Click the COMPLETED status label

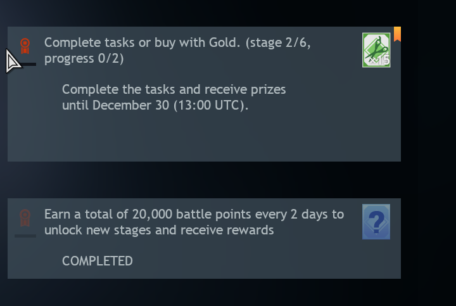tap(98, 261)
